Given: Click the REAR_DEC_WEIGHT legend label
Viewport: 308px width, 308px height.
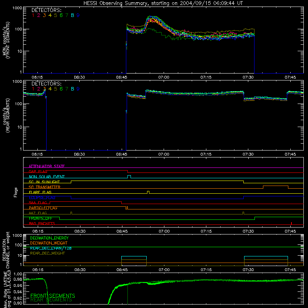Looking at the screenshot, I should click(47, 253).
